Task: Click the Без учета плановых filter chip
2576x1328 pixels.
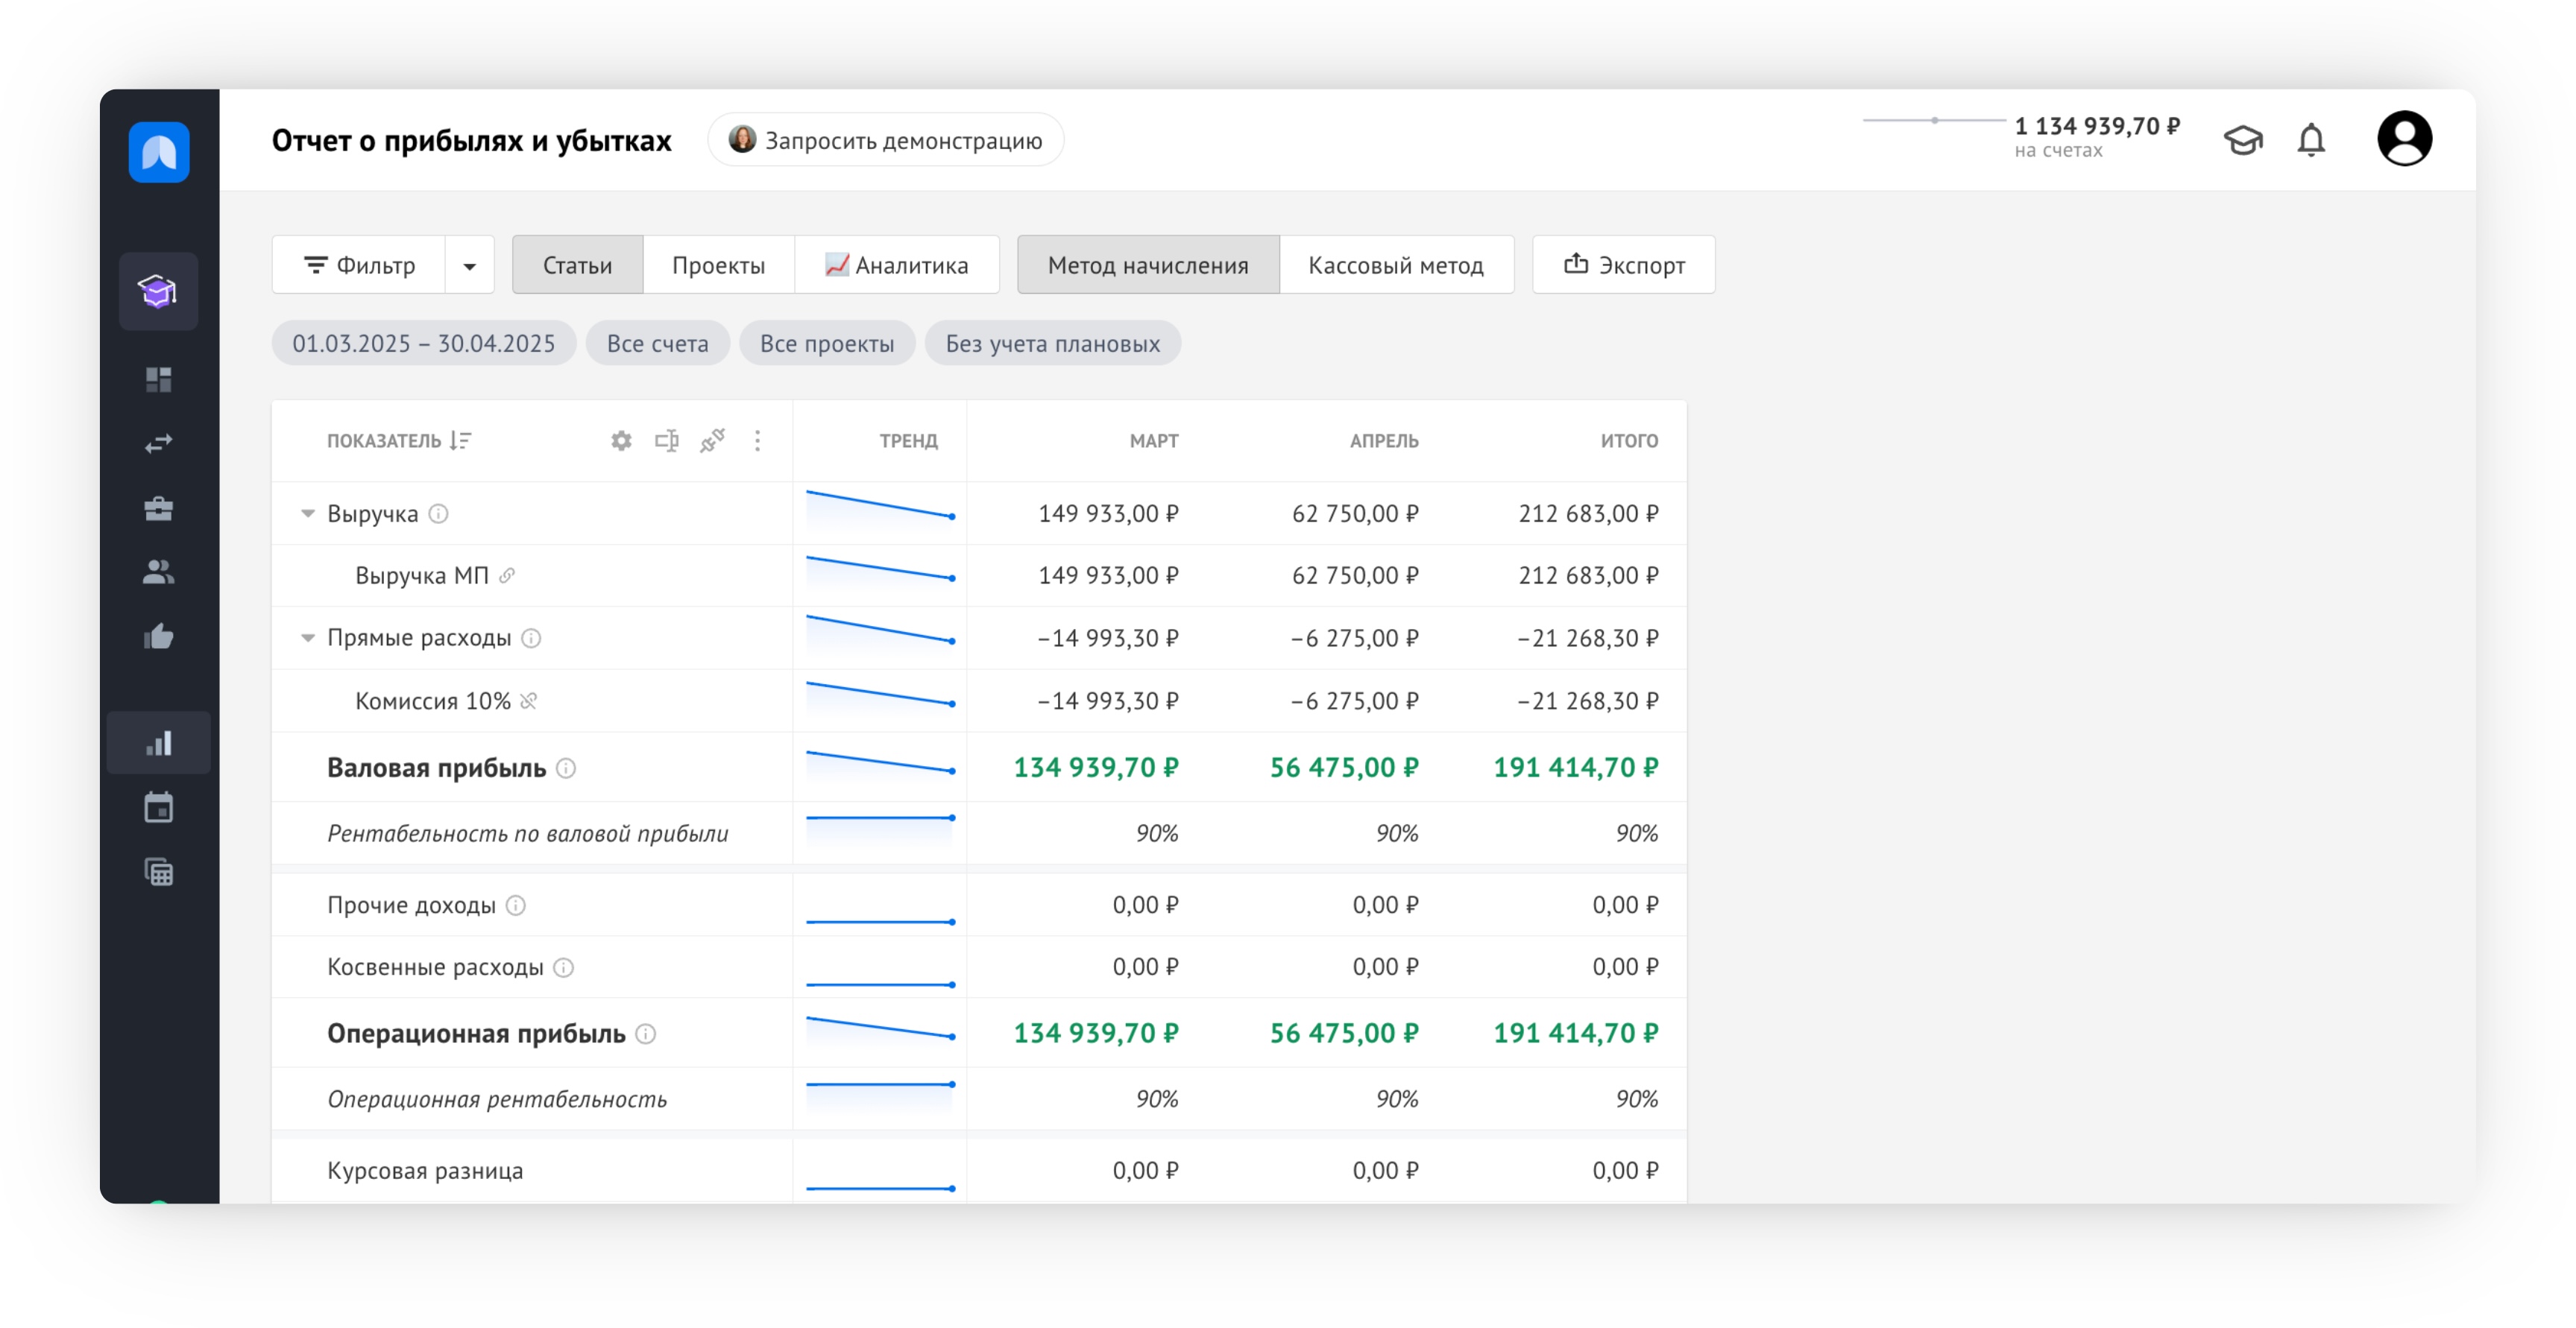Action: [x=1052, y=343]
